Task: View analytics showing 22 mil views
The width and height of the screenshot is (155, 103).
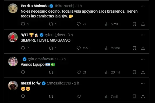Action: click(112, 48)
